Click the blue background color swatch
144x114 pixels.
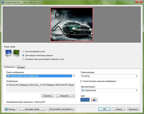coord(85,100)
